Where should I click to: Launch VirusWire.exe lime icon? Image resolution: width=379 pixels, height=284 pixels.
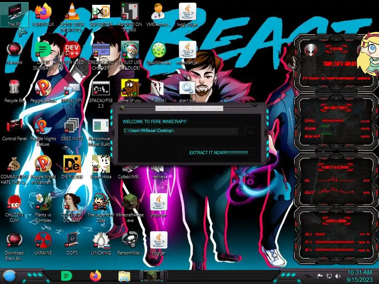[x=158, y=53]
